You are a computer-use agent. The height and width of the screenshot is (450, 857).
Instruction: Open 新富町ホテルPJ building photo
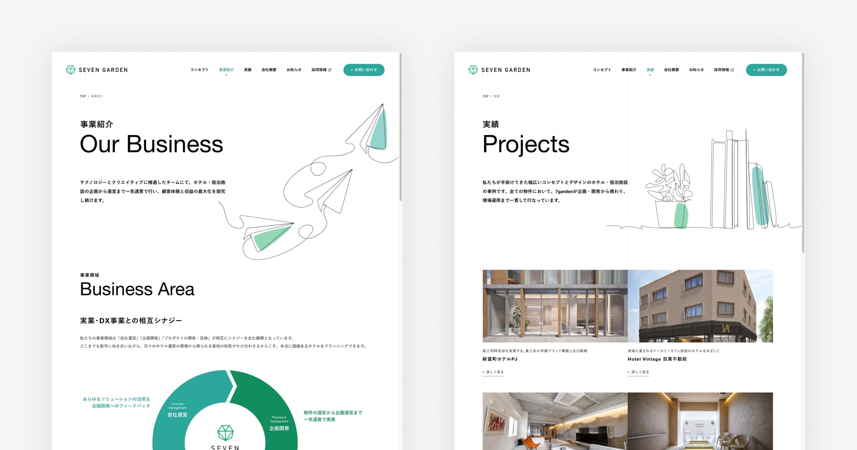tap(555, 306)
